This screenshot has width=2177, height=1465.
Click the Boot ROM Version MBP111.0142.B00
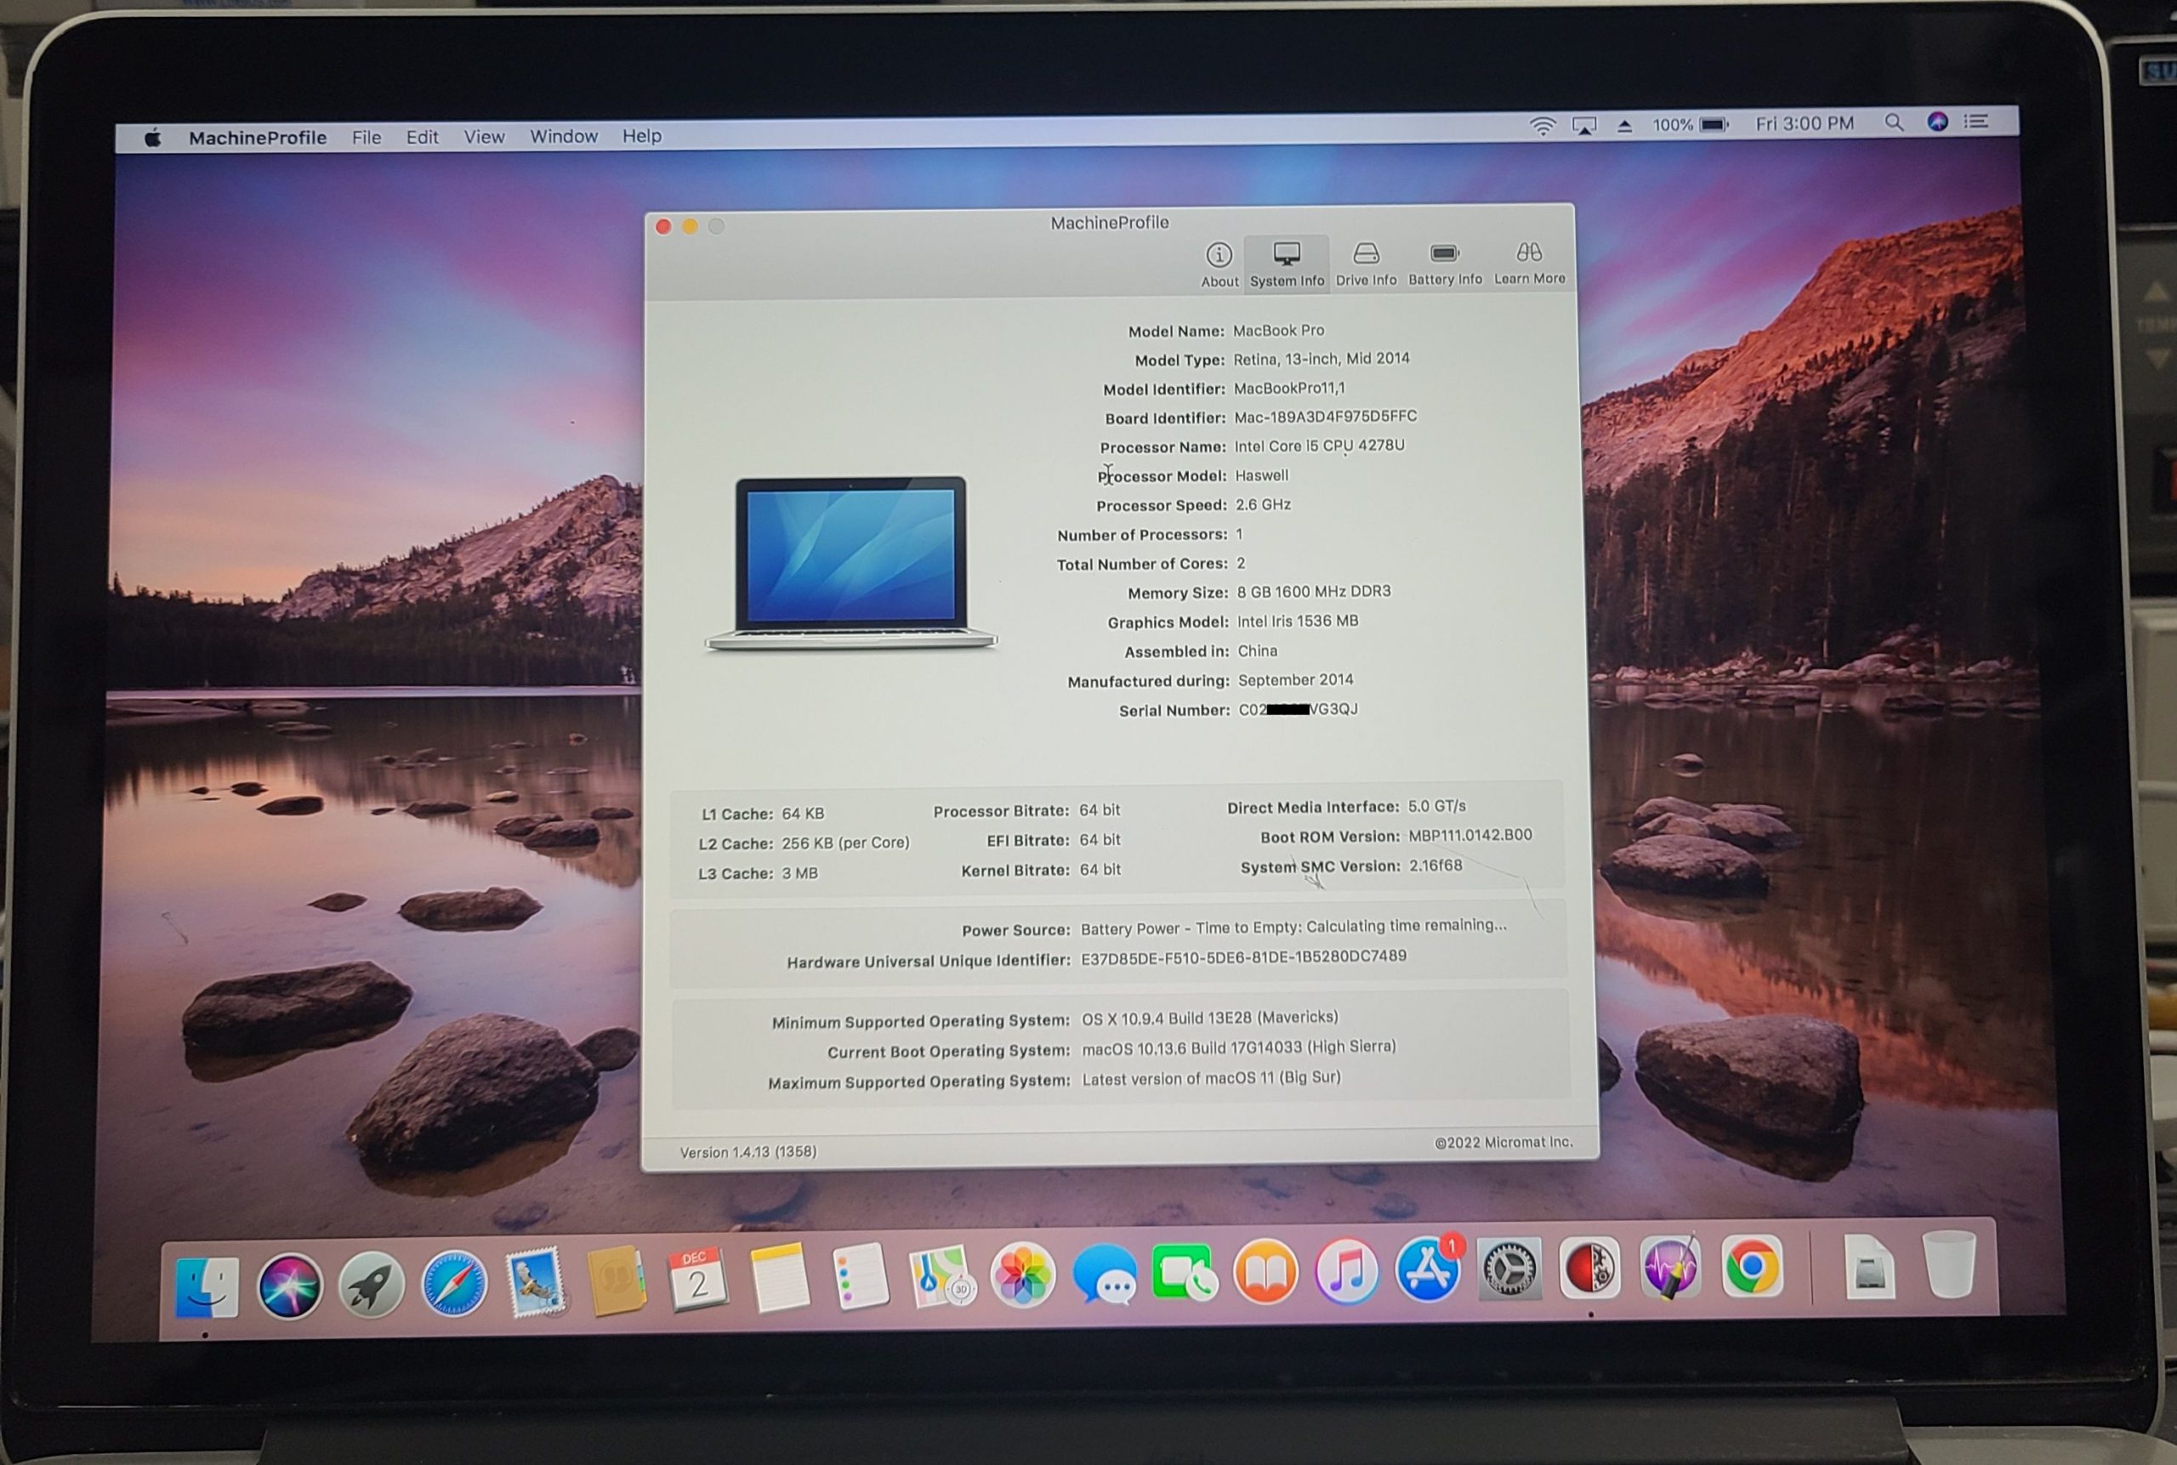pos(1469,835)
